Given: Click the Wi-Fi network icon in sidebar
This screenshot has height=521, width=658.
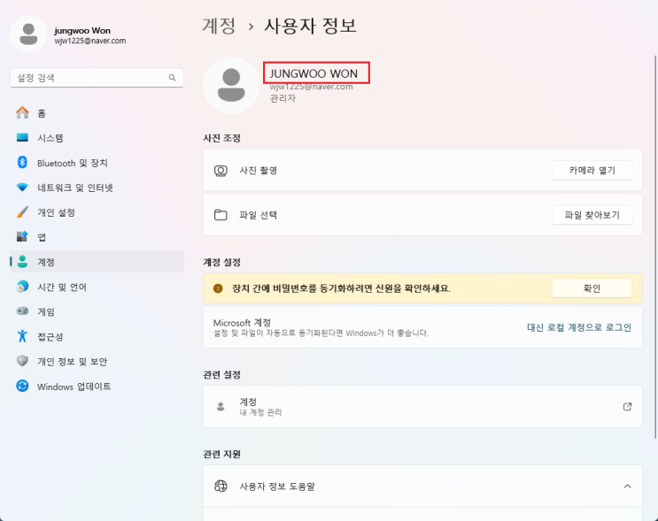Looking at the screenshot, I should 22,188.
